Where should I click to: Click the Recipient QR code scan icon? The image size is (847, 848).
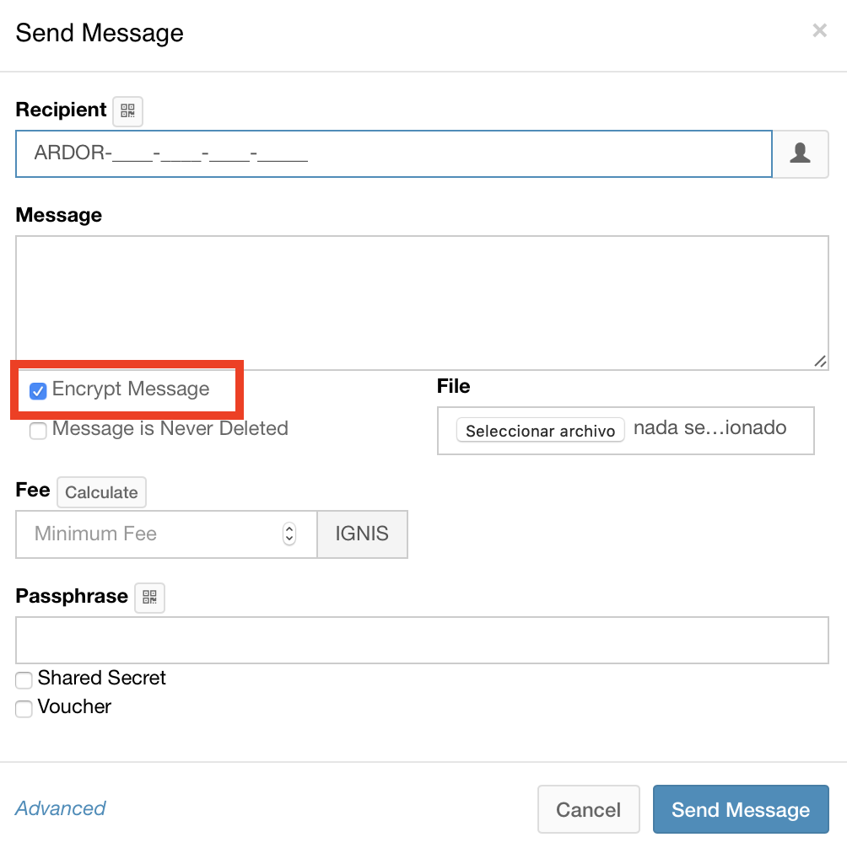(127, 110)
